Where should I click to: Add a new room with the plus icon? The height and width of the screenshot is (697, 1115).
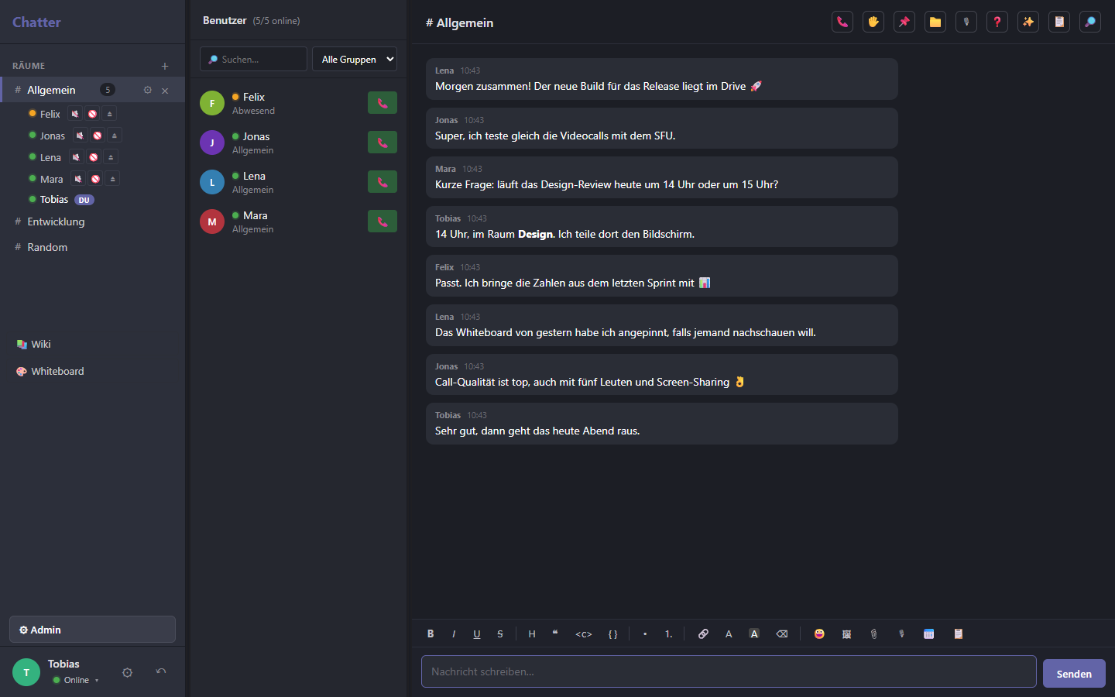click(165, 66)
